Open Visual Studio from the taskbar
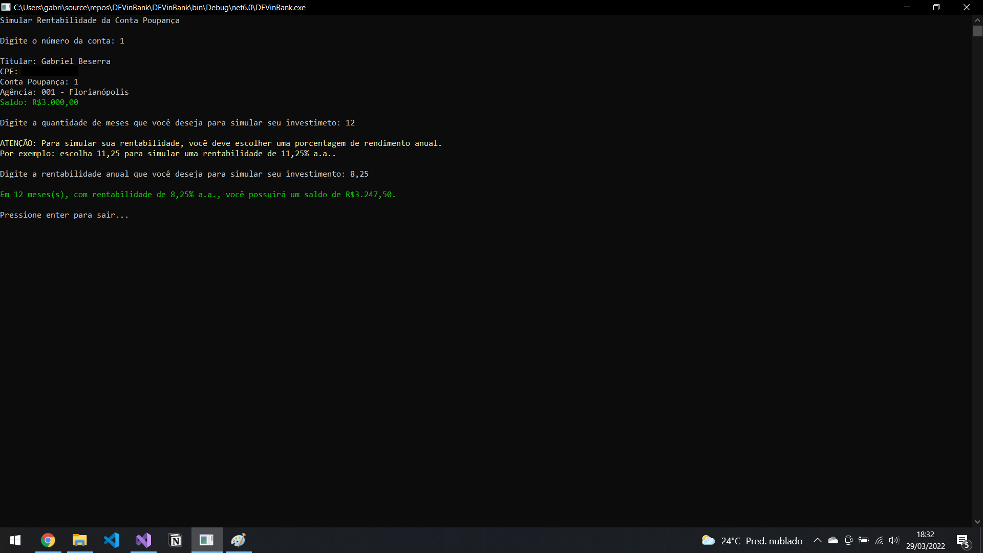 click(143, 540)
